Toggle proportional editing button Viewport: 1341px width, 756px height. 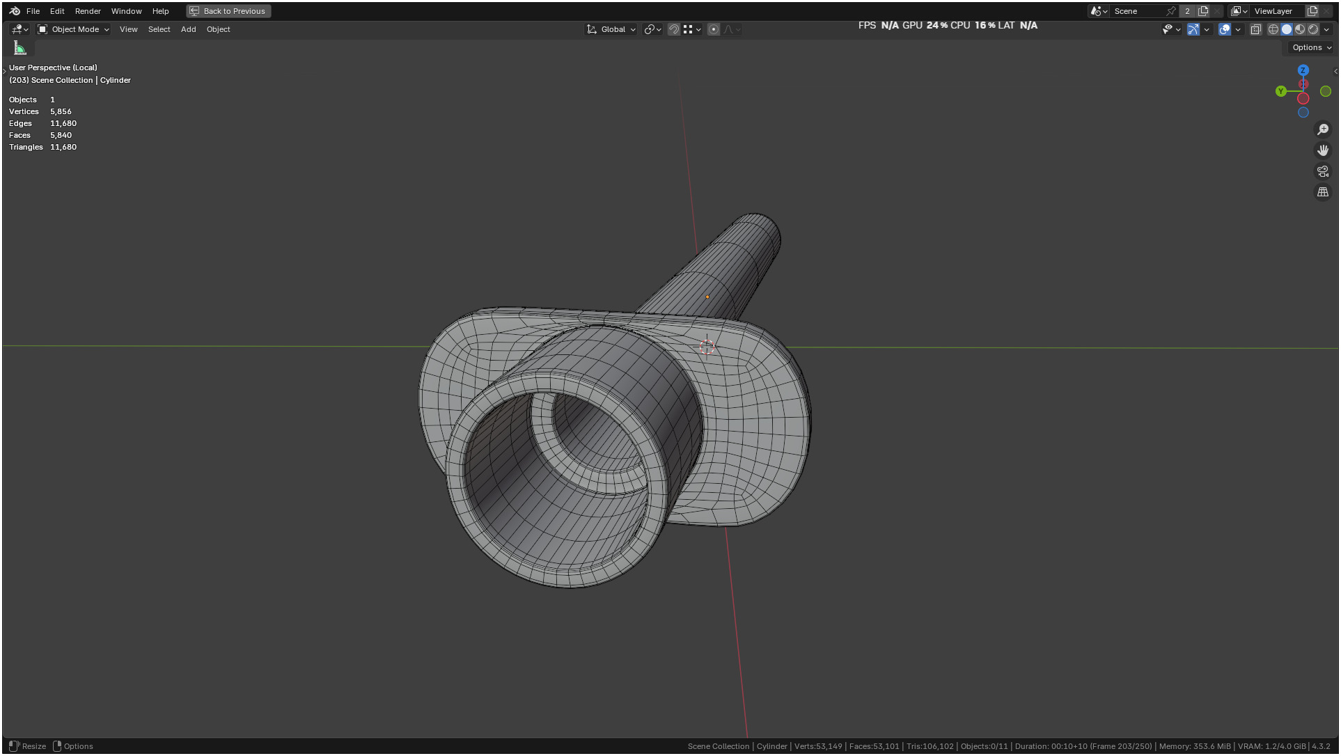714,29
